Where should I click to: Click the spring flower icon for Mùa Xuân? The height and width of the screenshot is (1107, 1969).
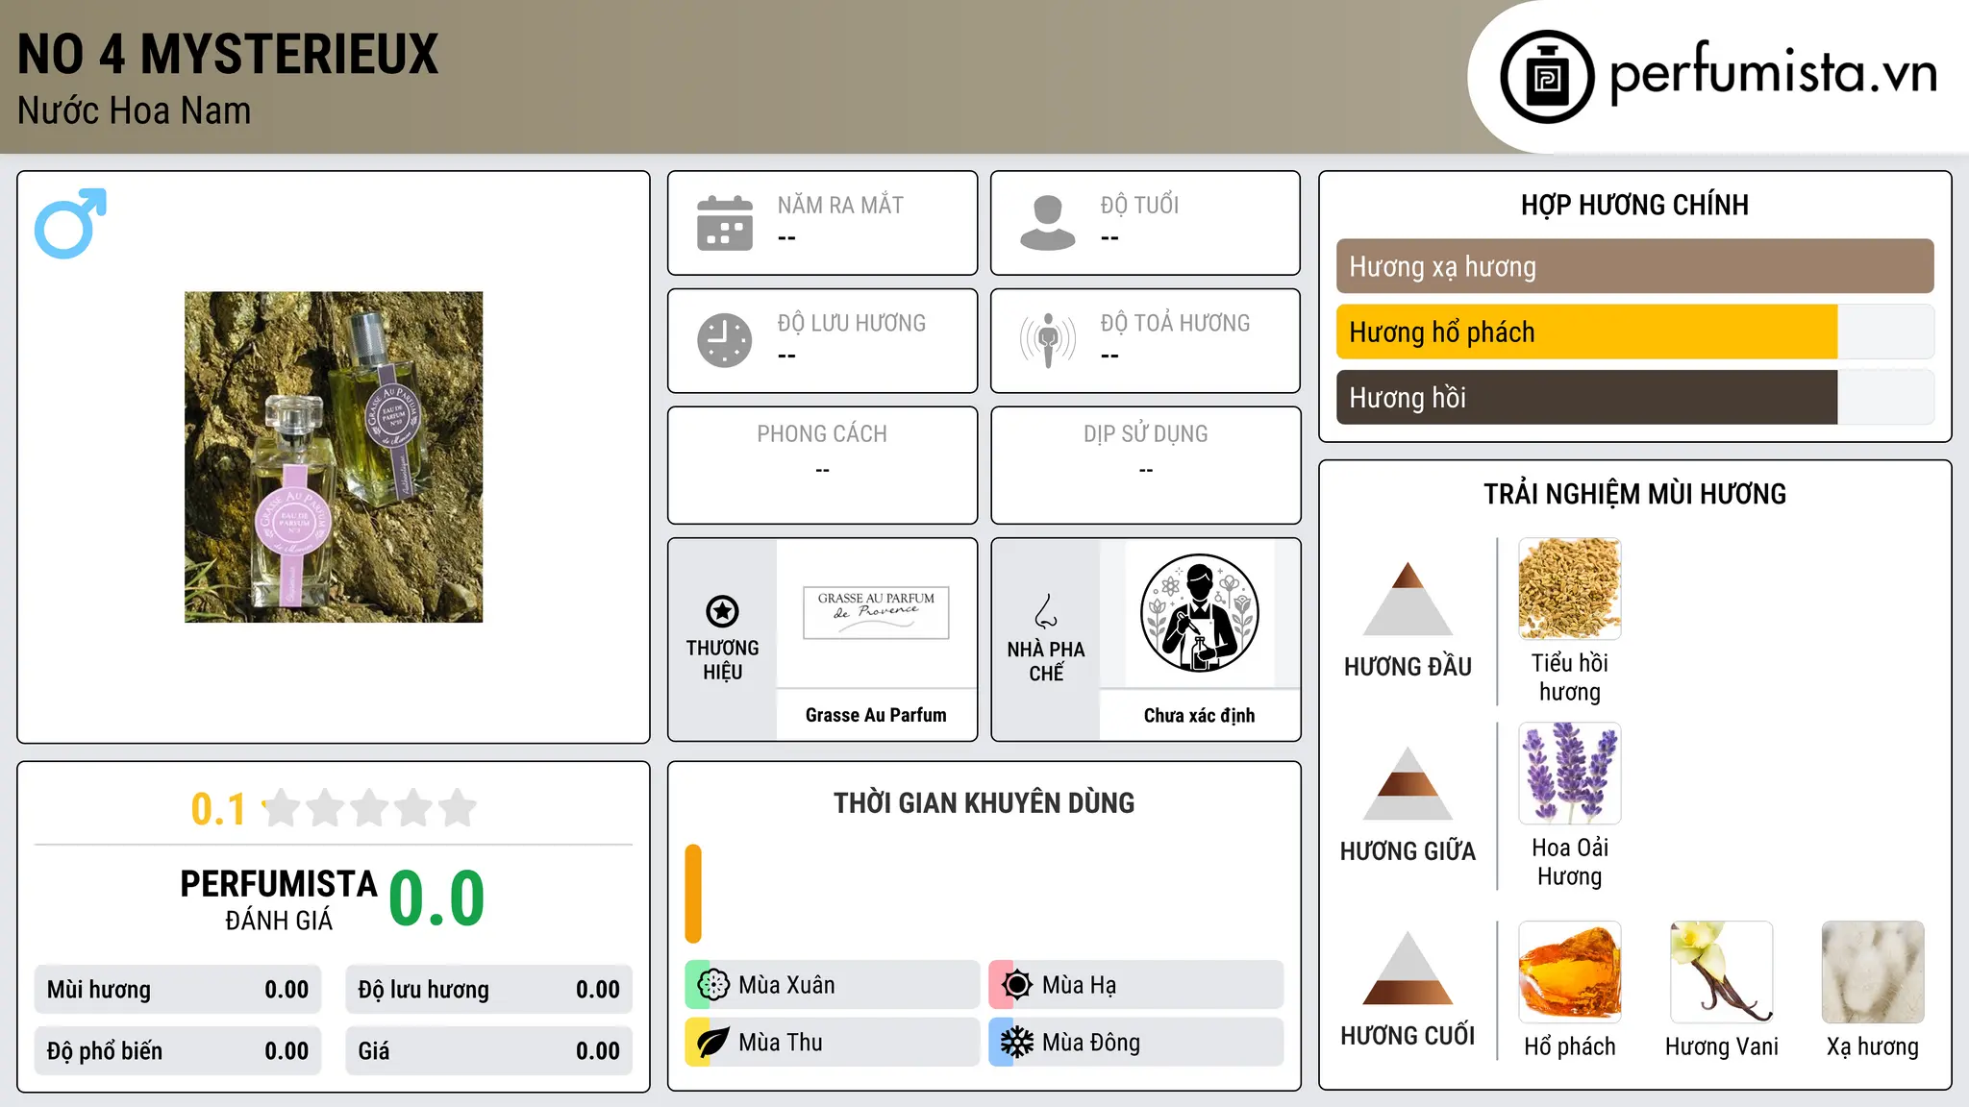[713, 985]
